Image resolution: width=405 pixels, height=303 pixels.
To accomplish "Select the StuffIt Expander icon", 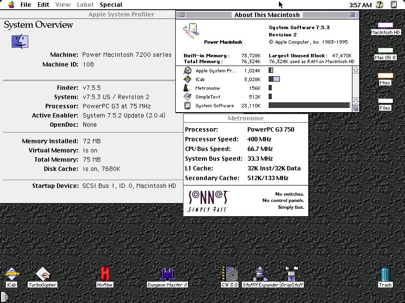I will coord(260,274).
